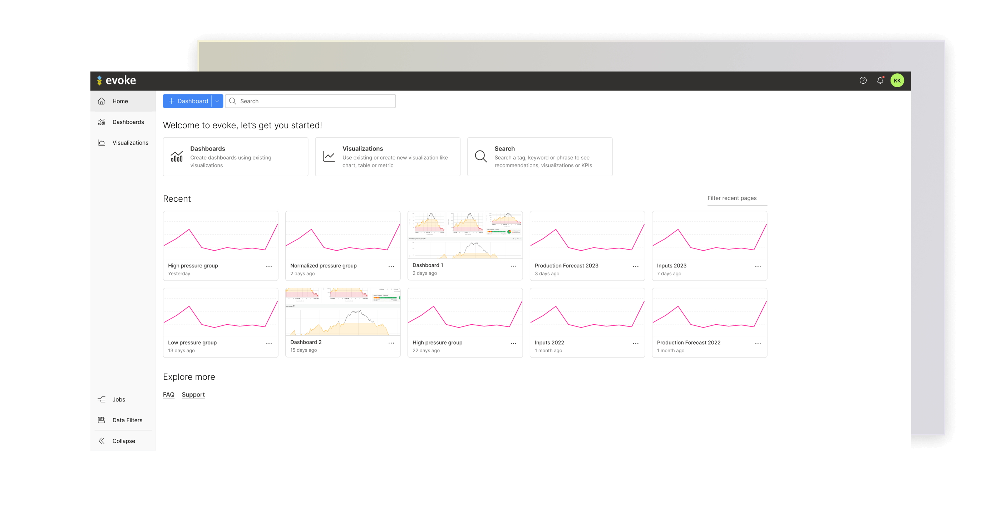The width and height of the screenshot is (1001, 522).
Task: Go to Dashboards in sidebar
Action: (x=128, y=122)
